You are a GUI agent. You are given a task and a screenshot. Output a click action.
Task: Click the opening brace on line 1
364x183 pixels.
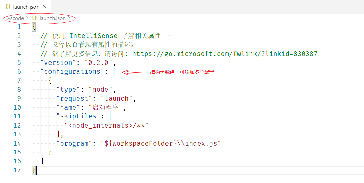(34, 27)
